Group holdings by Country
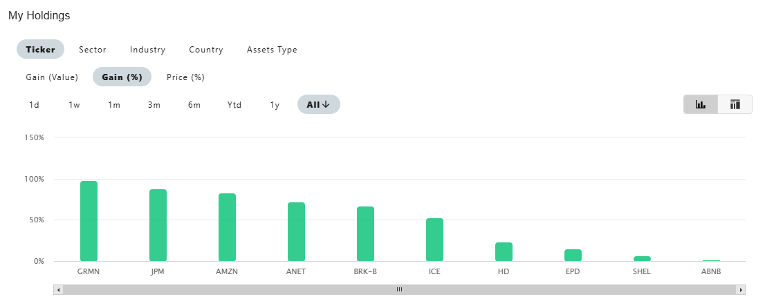Image resolution: width=765 pixels, height=299 pixels. tap(206, 50)
